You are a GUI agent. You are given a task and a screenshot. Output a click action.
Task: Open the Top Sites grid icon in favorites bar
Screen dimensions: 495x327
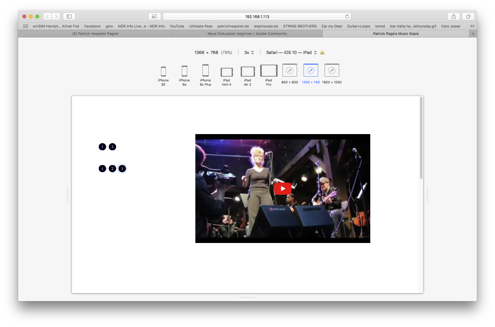click(26, 26)
